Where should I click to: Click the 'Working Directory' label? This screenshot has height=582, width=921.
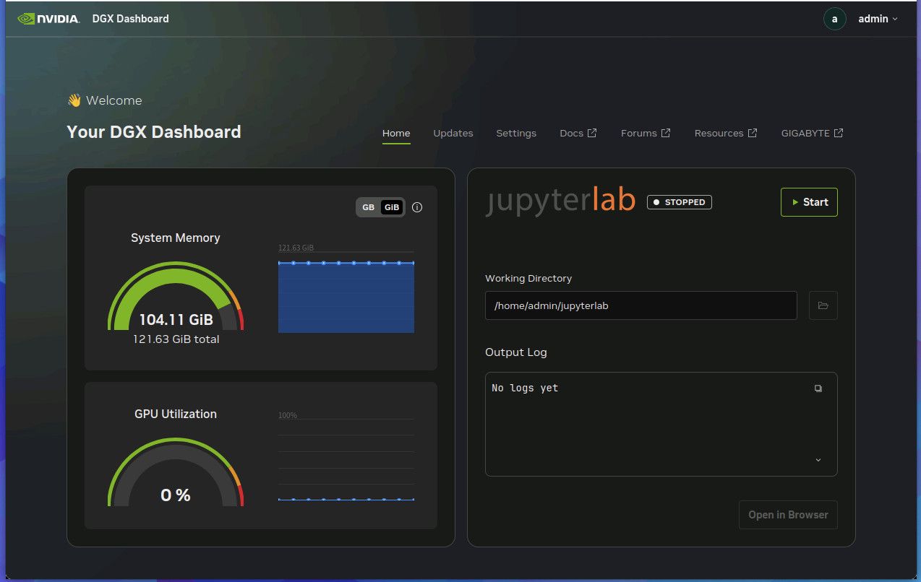[528, 278]
